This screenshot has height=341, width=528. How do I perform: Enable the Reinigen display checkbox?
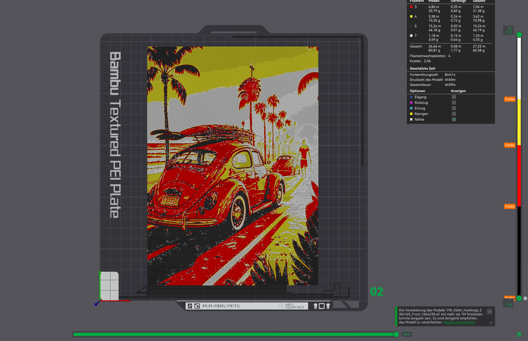pos(454,114)
